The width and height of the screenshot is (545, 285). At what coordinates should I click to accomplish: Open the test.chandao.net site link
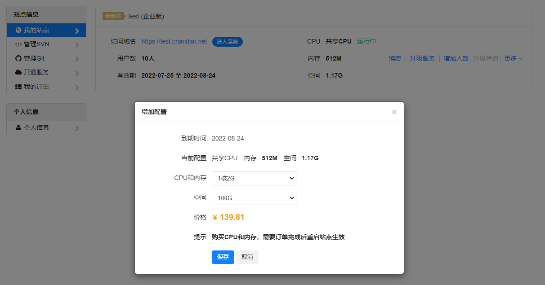174,41
